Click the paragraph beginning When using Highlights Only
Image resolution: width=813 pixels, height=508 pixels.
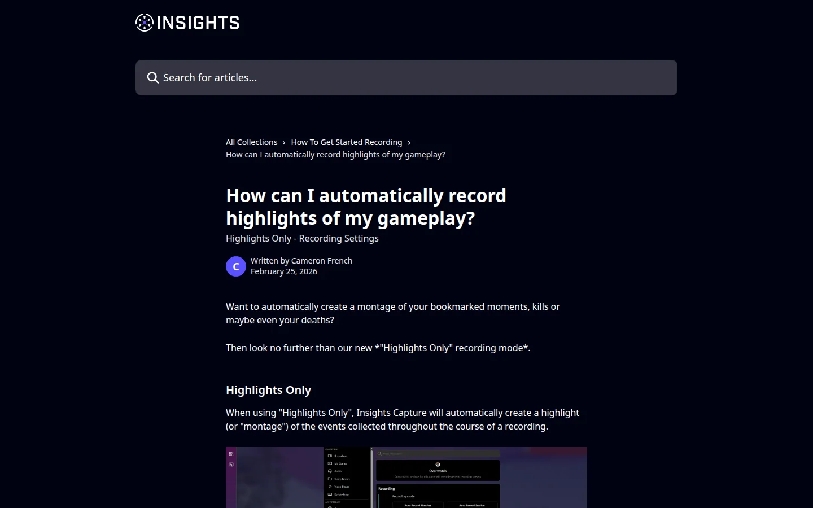(403, 419)
